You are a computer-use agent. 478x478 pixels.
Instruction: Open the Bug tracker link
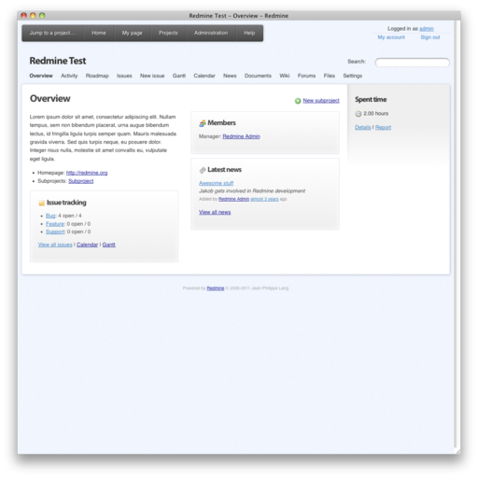tap(50, 216)
